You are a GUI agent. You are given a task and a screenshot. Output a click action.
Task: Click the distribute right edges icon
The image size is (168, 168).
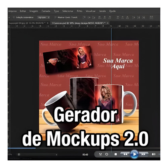coord(143,17)
